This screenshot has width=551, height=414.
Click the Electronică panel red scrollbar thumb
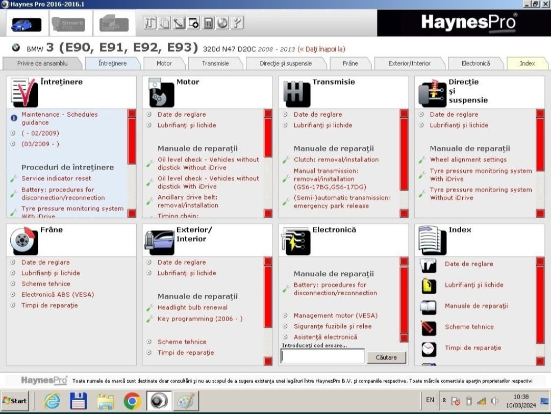[x=404, y=299]
